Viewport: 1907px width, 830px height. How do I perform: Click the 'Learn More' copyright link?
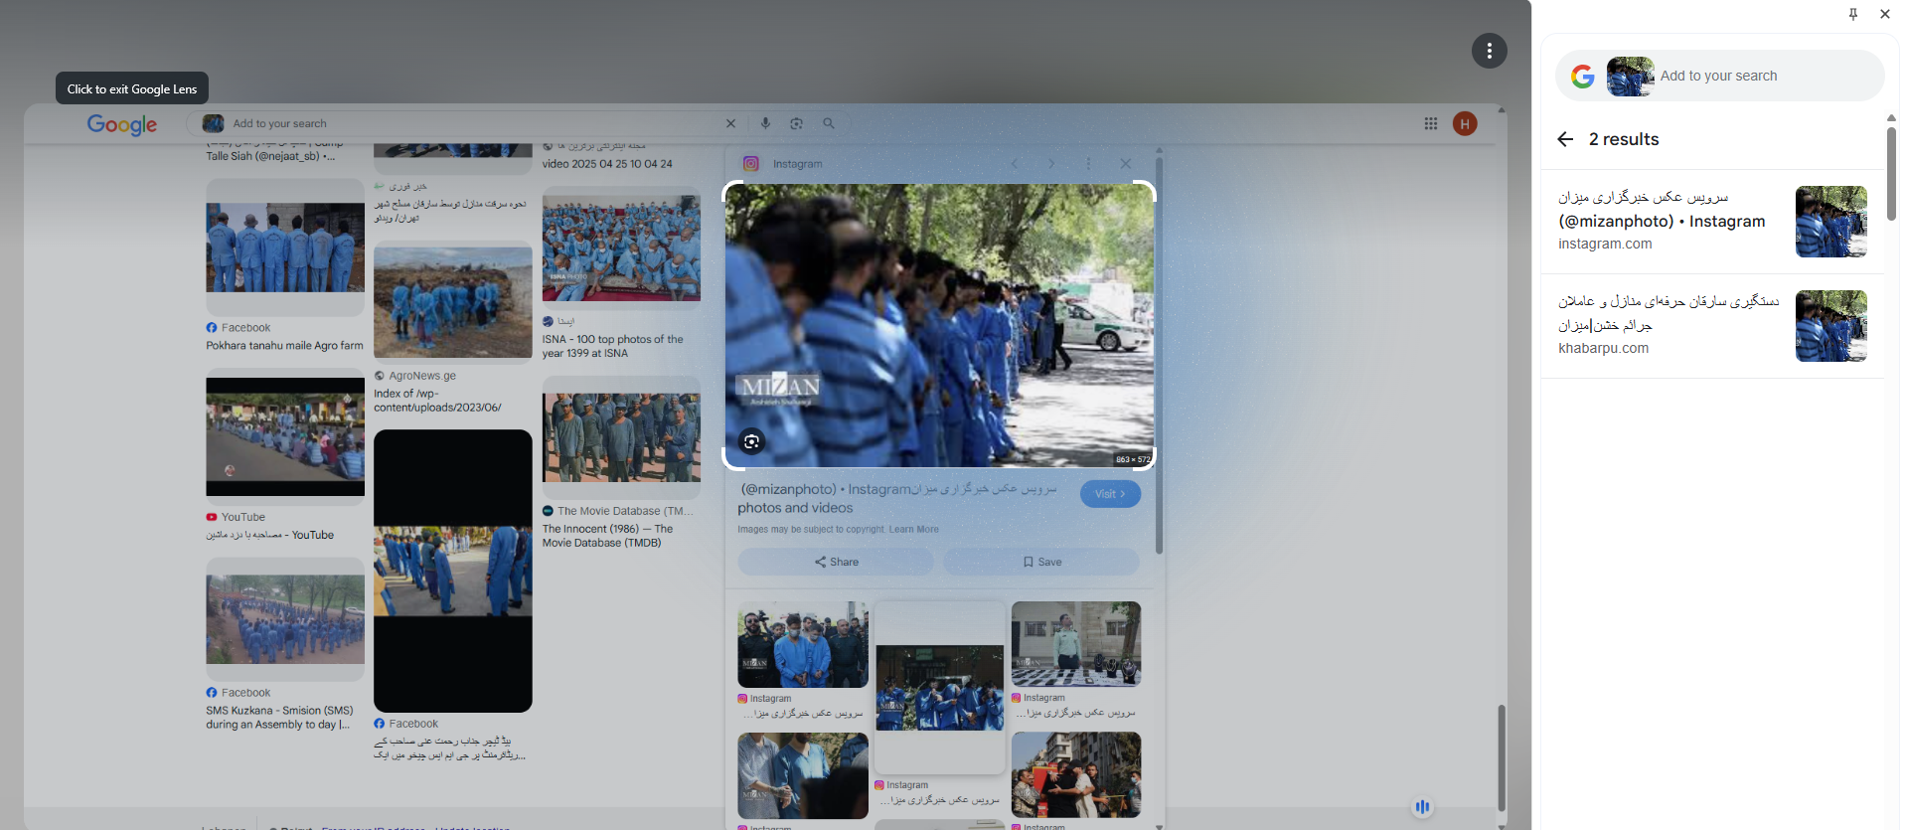pos(913,530)
